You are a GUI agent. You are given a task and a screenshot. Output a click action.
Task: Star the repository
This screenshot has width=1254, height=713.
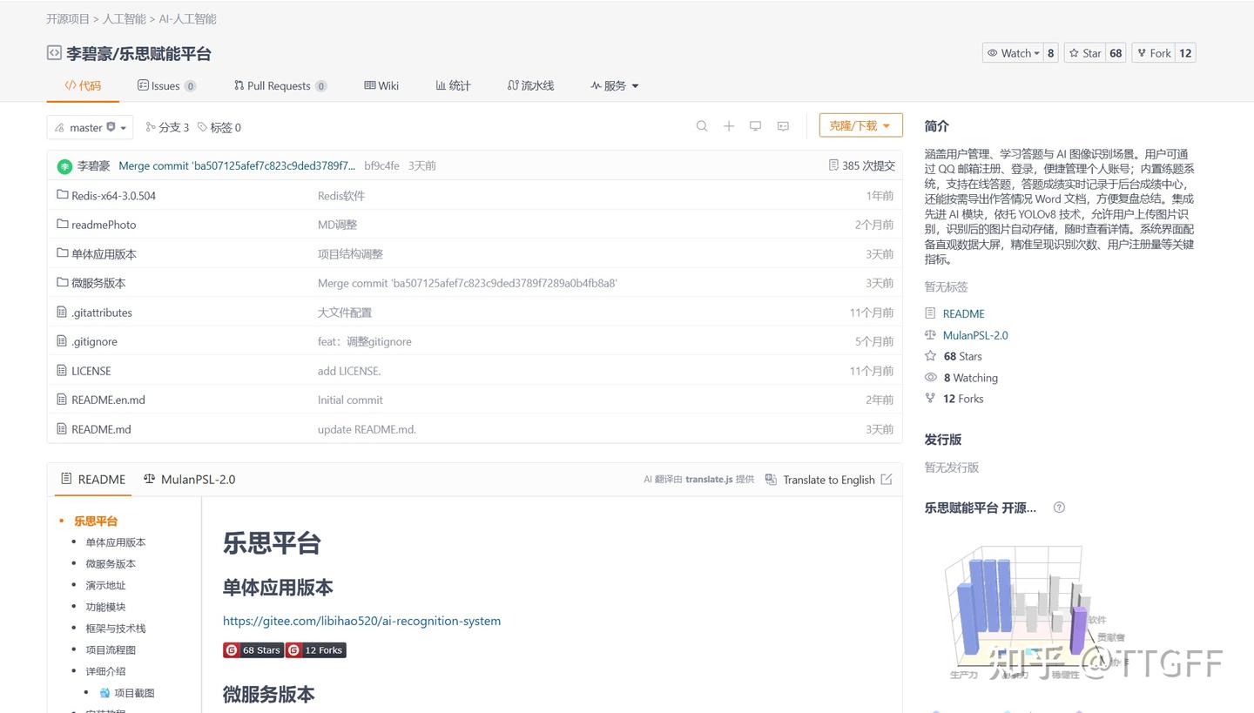(1086, 52)
